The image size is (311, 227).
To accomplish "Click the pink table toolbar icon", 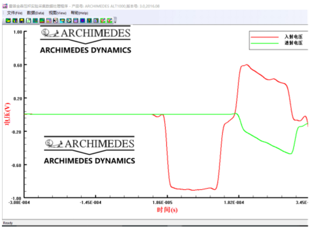I will point(49,20).
